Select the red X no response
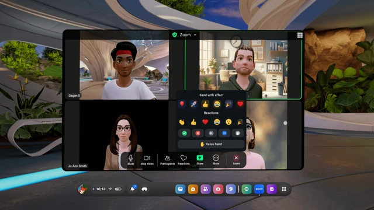374x210 pixels. [x=198, y=133]
